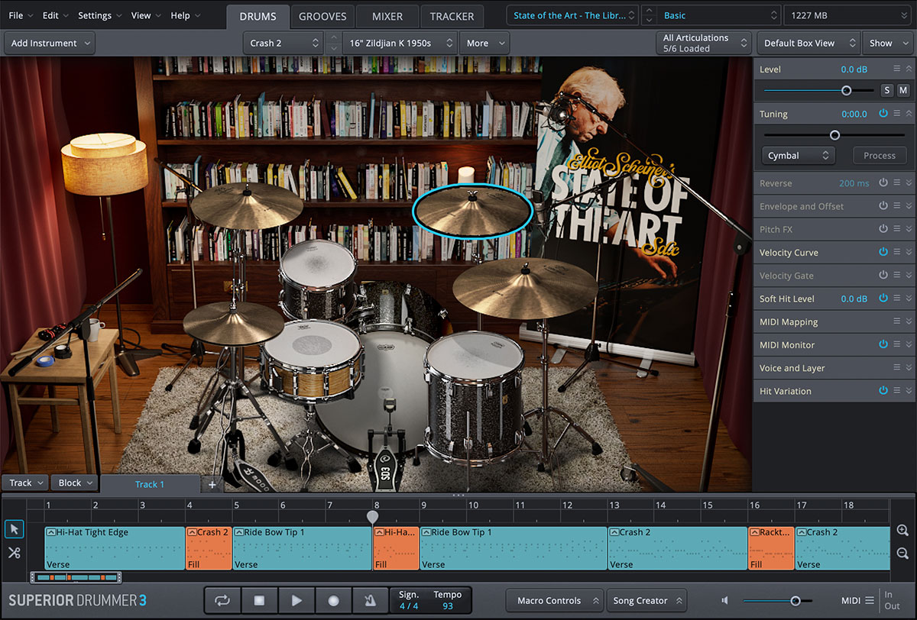Screen dimensions: 917x620
Task: Adjust the Level slider handle
Action: click(846, 90)
